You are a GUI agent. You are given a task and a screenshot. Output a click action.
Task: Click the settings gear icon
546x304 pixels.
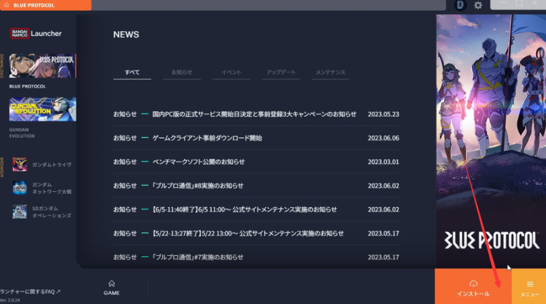click(478, 5)
